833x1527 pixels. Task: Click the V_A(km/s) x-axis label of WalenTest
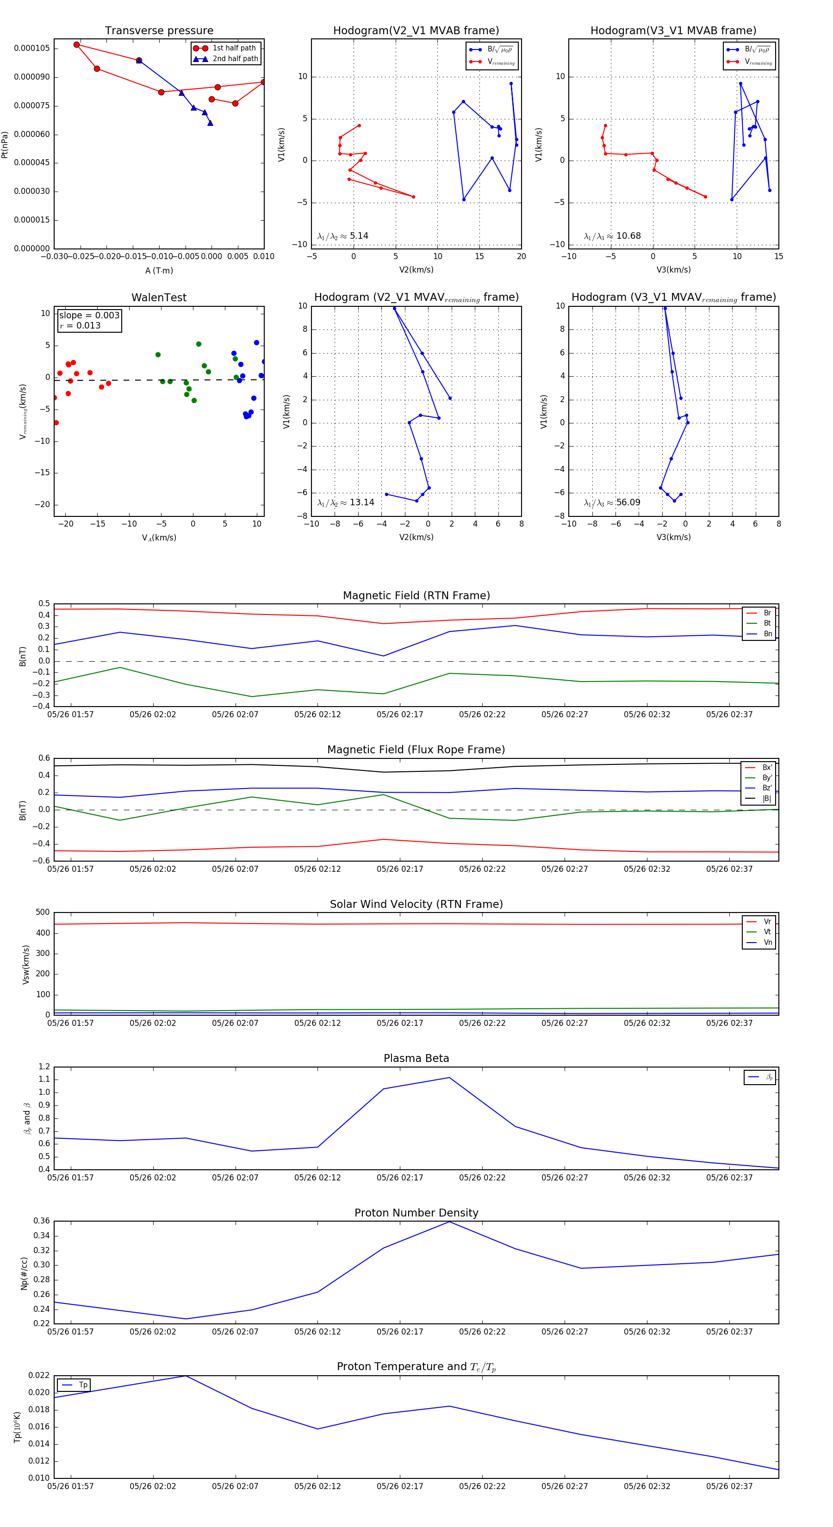159,538
